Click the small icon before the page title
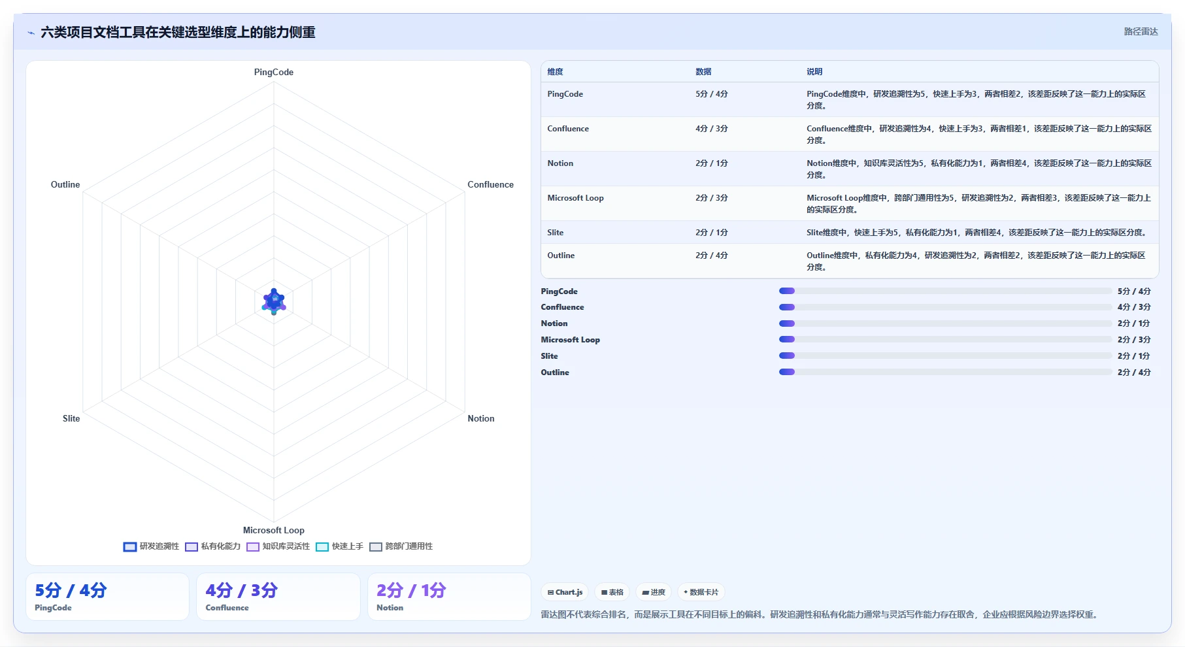 tap(31, 33)
